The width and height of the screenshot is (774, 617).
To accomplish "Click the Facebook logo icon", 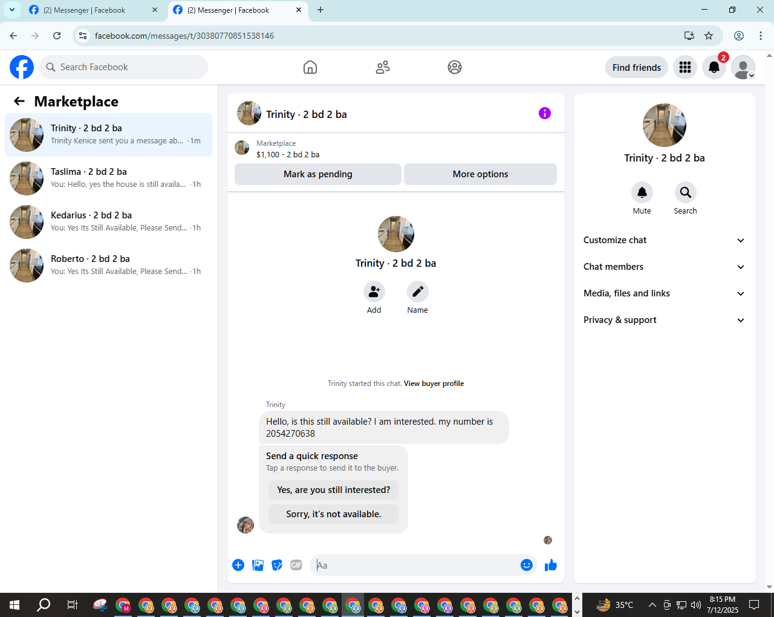I will 22,67.
